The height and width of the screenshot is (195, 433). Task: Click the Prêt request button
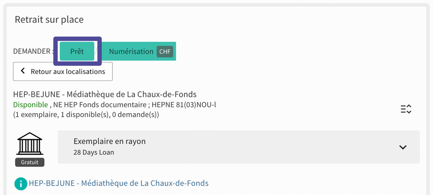click(x=77, y=51)
